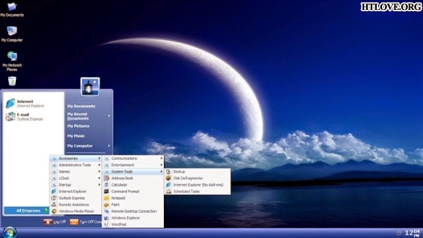The width and height of the screenshot is (423, 238).
Task: Click the Paint icon
Action: pos(106,204)
